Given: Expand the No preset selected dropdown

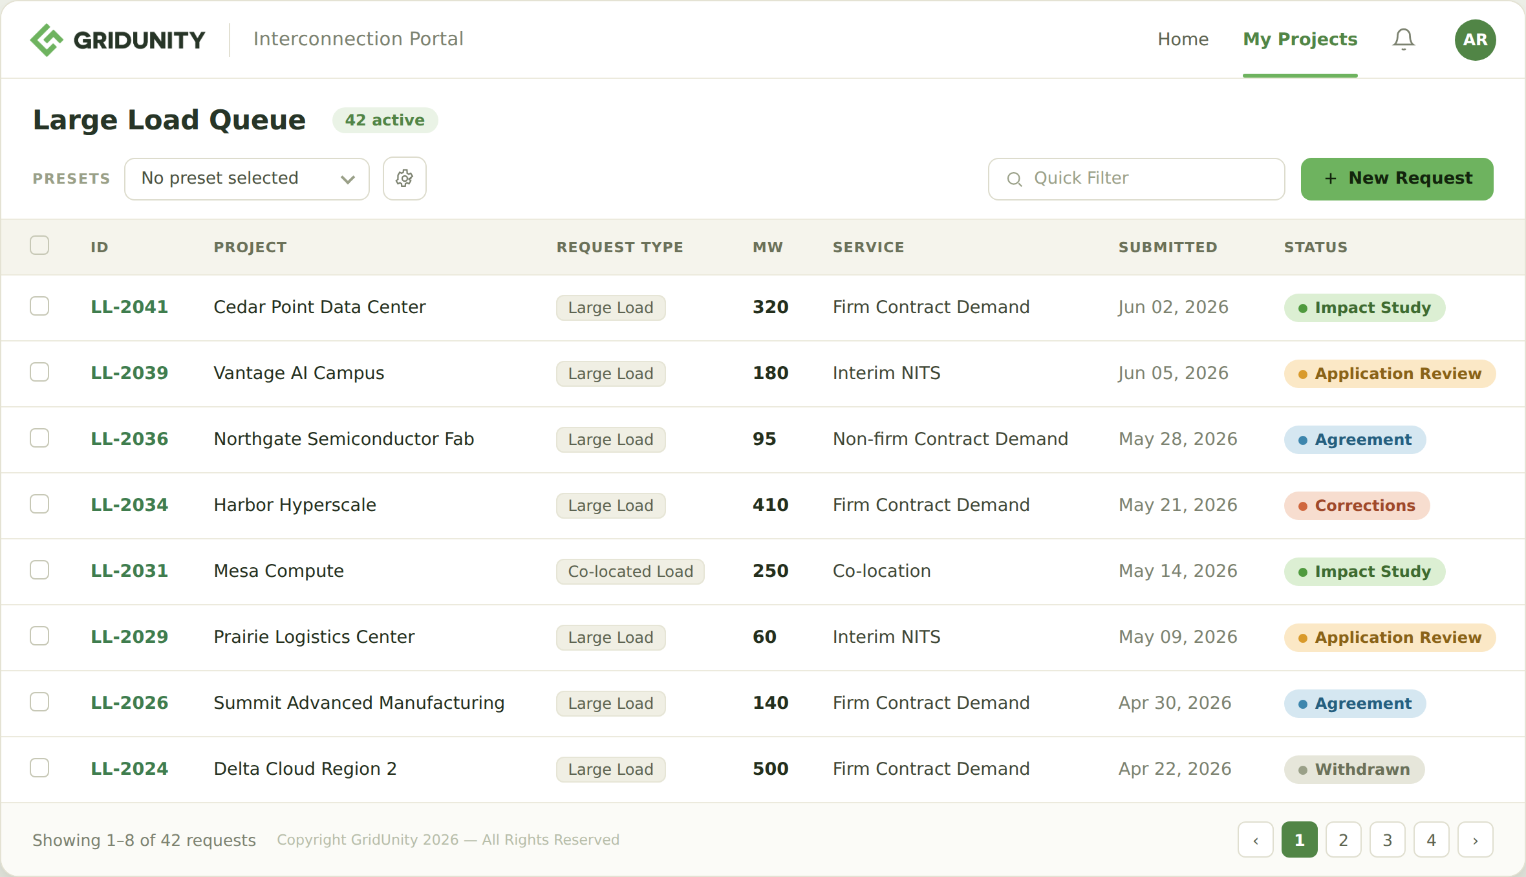Looking at the screenshot, I should point(247,179).
